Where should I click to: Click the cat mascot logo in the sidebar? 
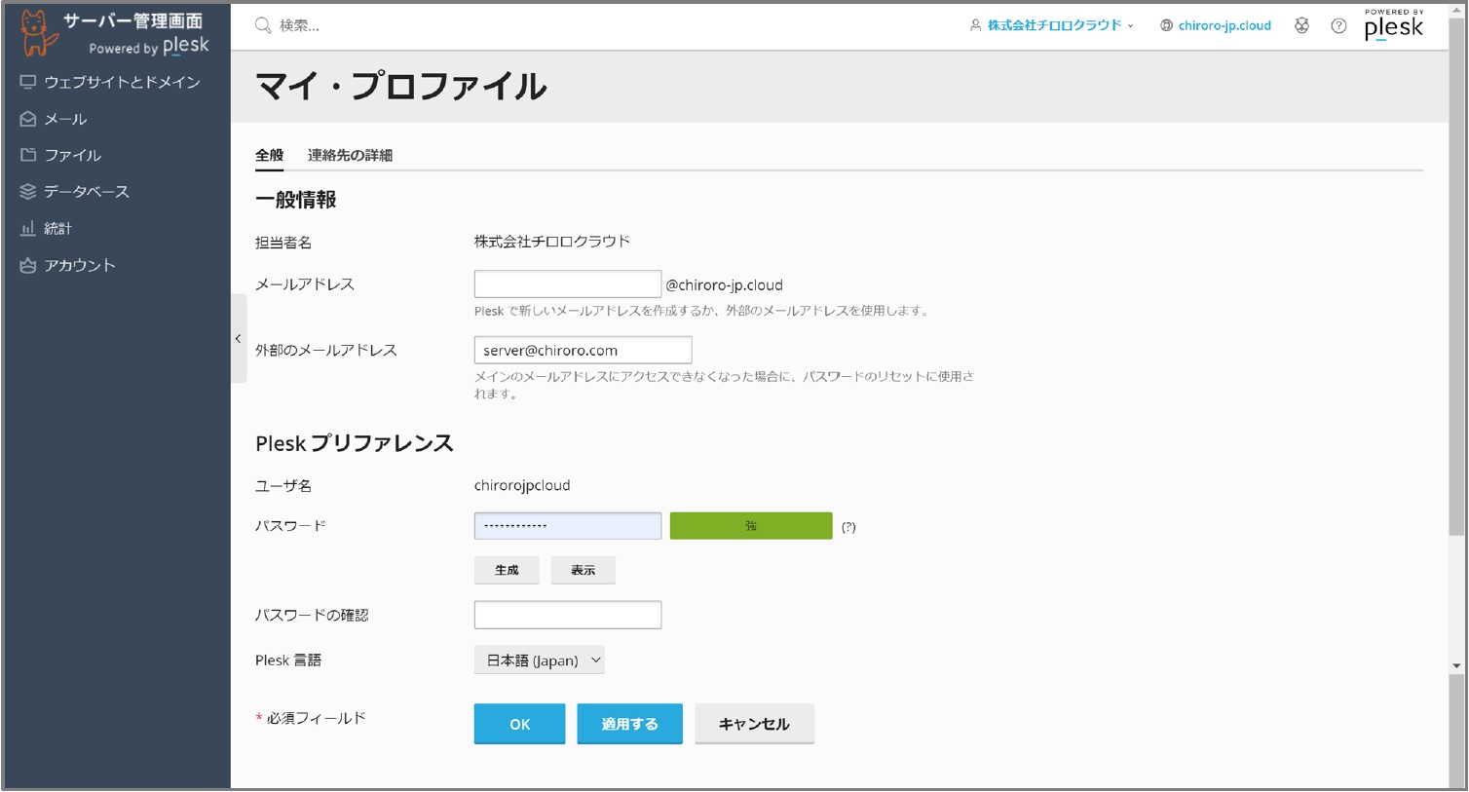[x=38, y=32]
